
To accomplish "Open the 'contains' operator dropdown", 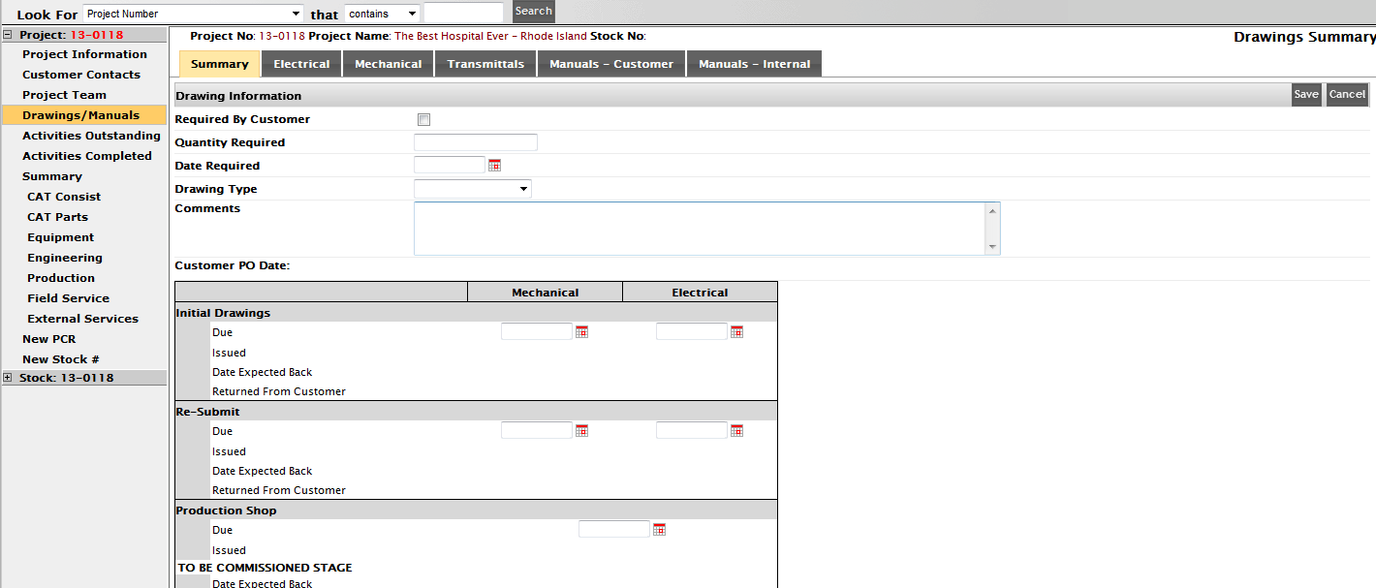I will click(383, 14).
